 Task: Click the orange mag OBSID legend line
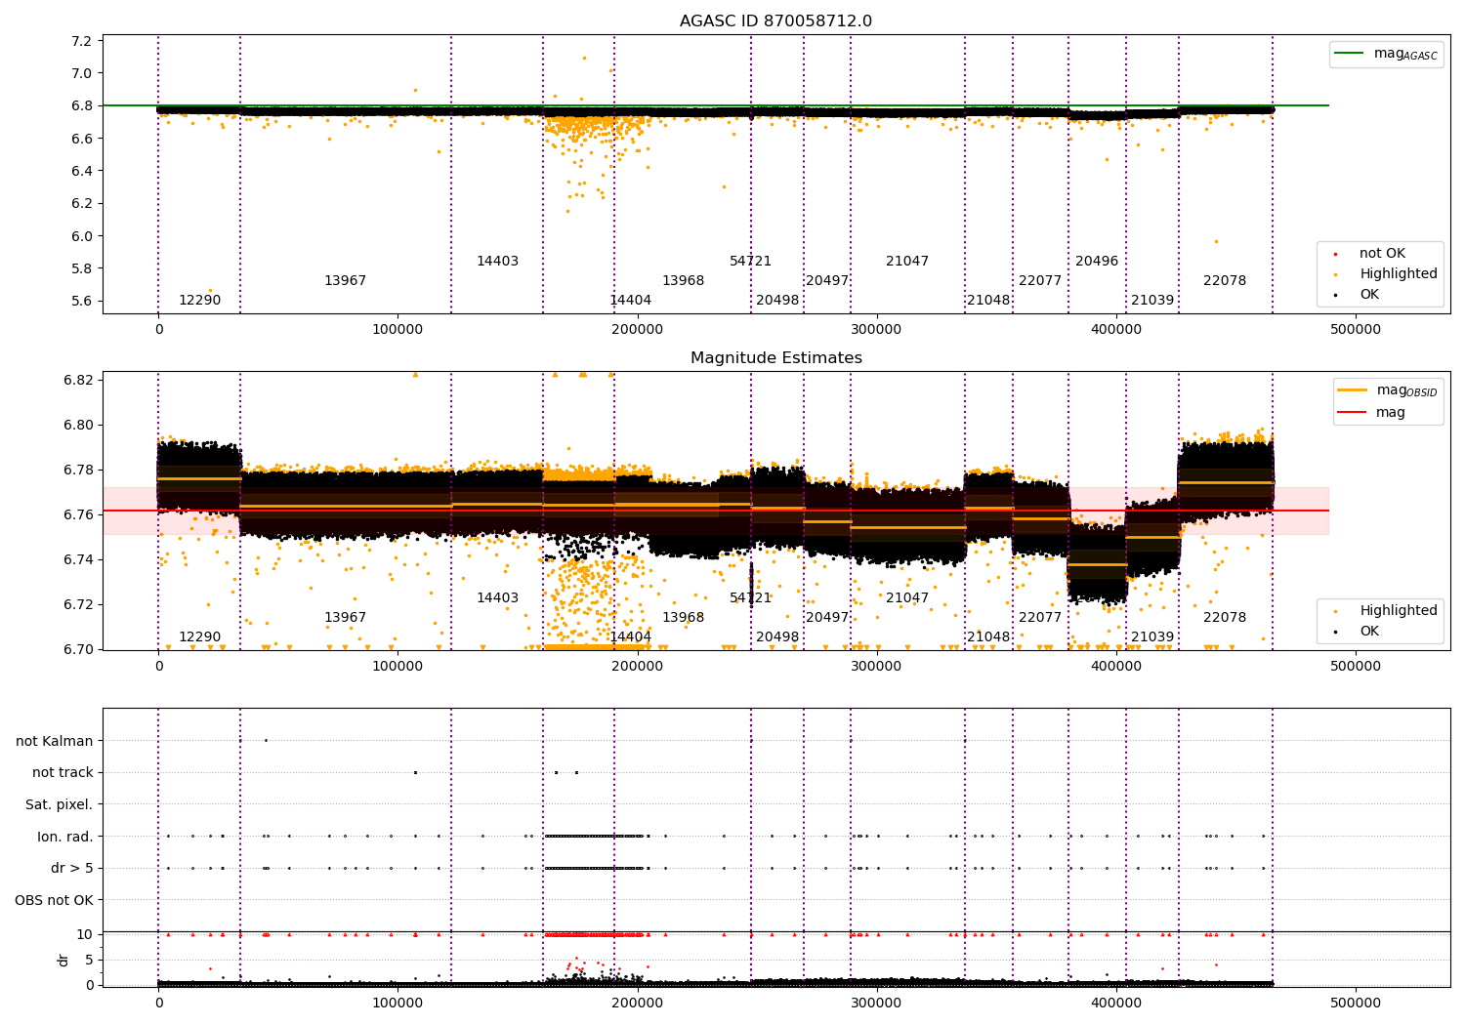pos(1352,390)
